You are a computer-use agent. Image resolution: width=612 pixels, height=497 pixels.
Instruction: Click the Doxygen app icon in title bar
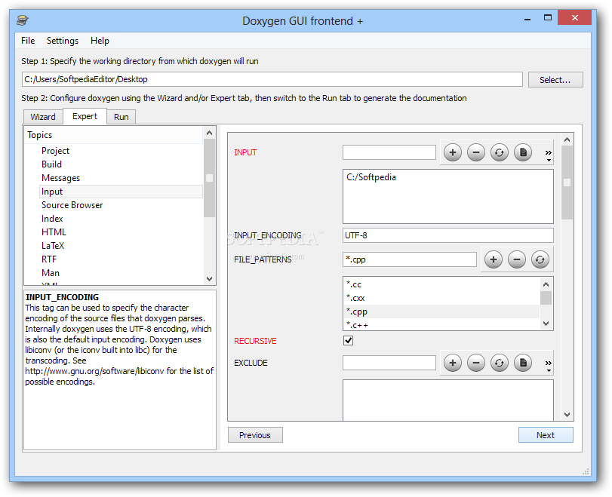tap(23, 20)
